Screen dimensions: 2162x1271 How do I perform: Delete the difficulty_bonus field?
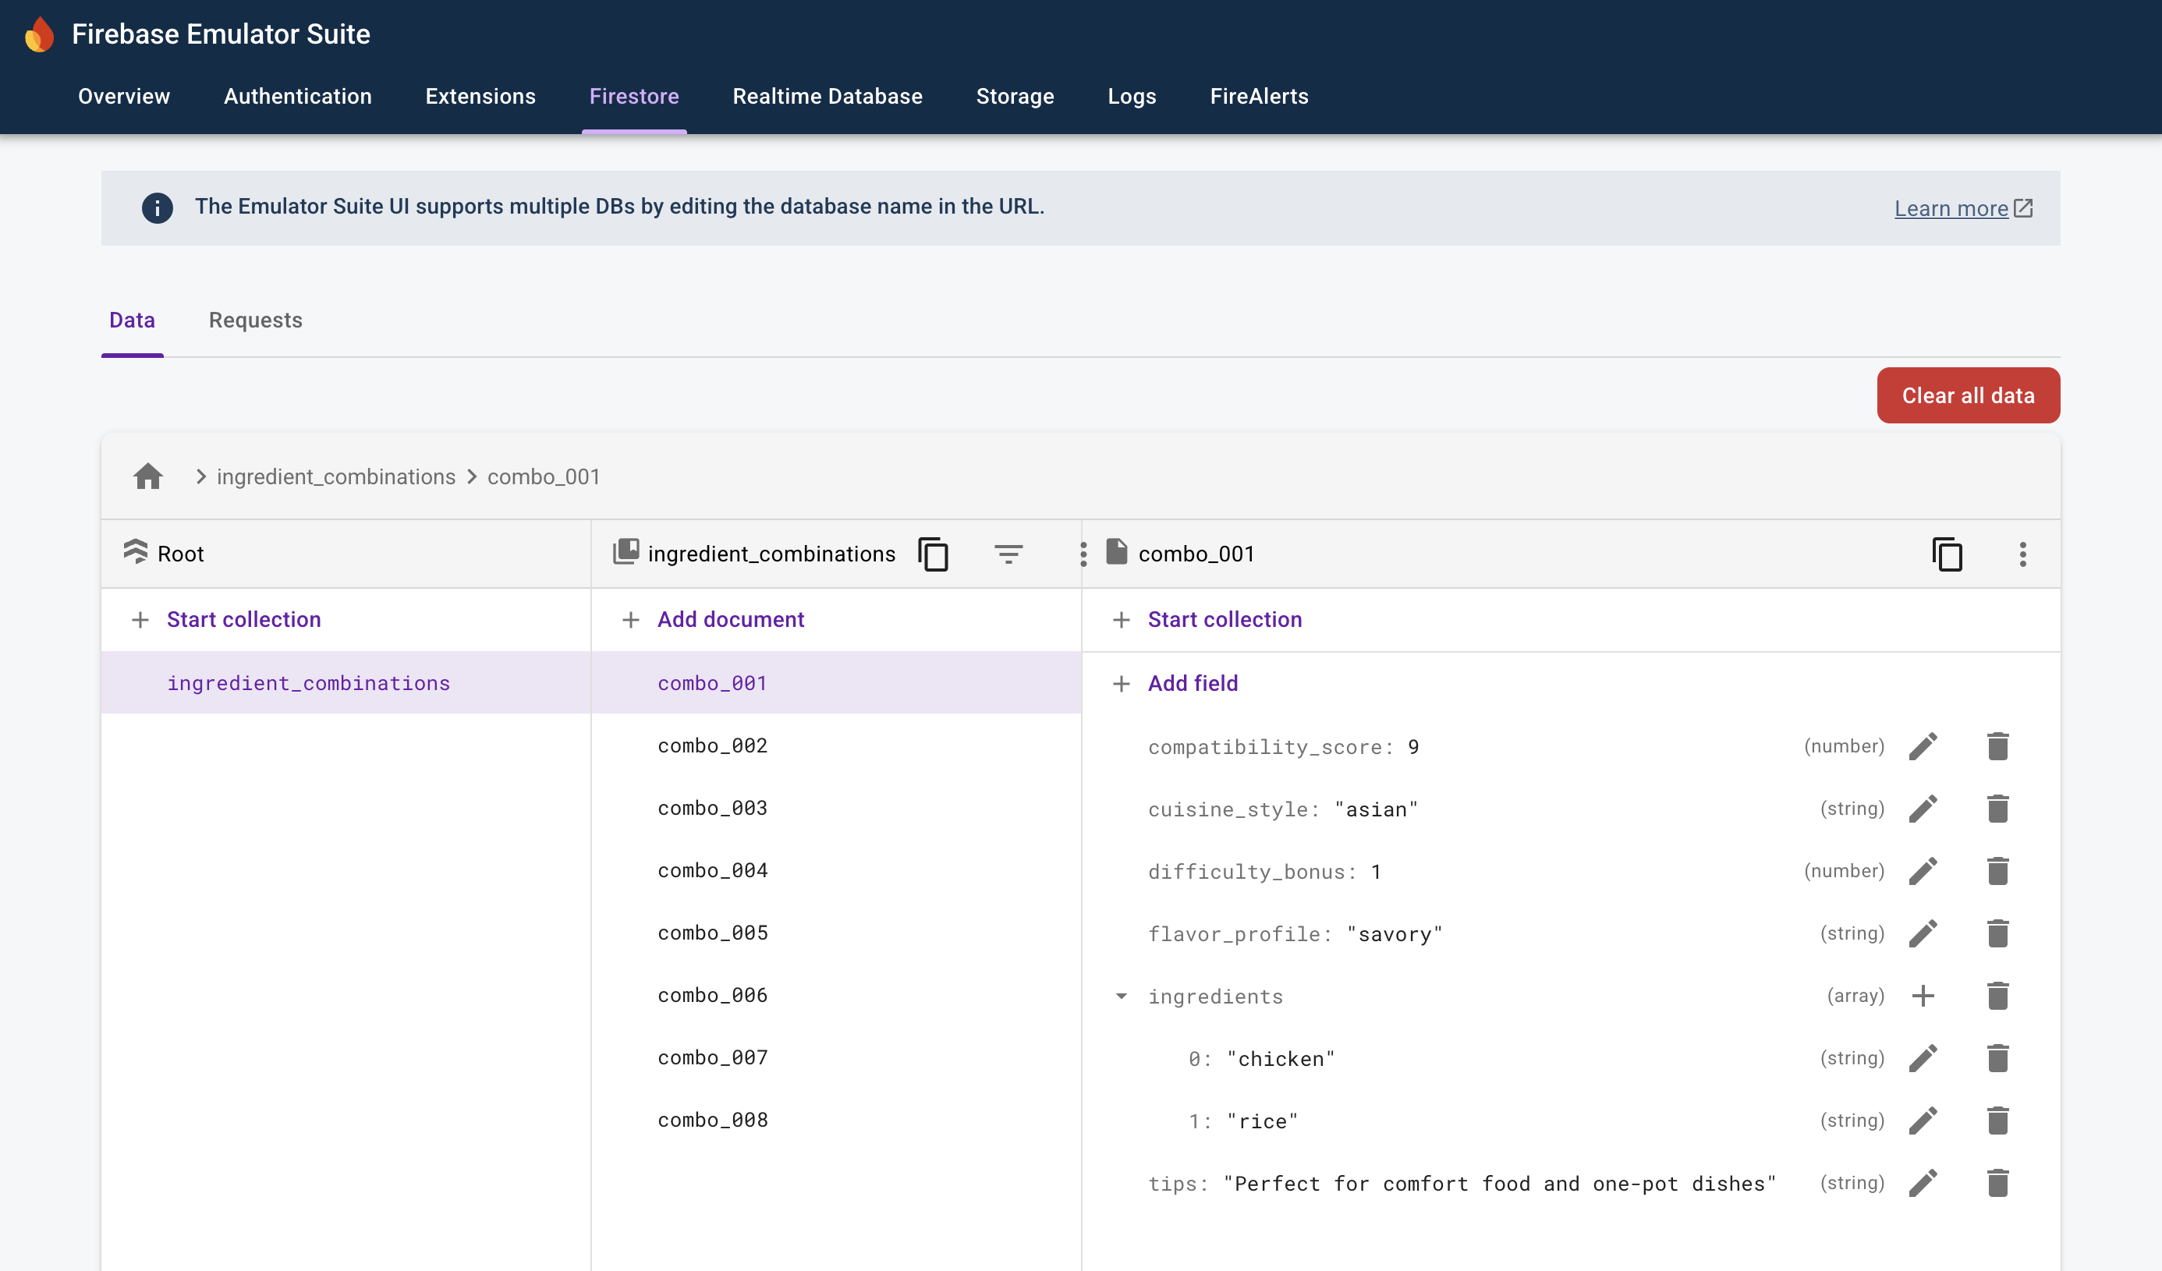pos(1997,870)
